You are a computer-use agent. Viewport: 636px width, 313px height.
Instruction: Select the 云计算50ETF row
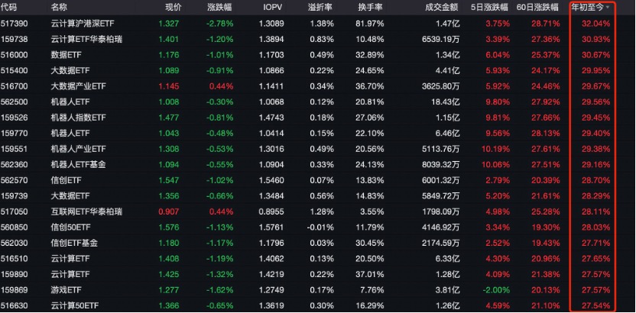318,305
